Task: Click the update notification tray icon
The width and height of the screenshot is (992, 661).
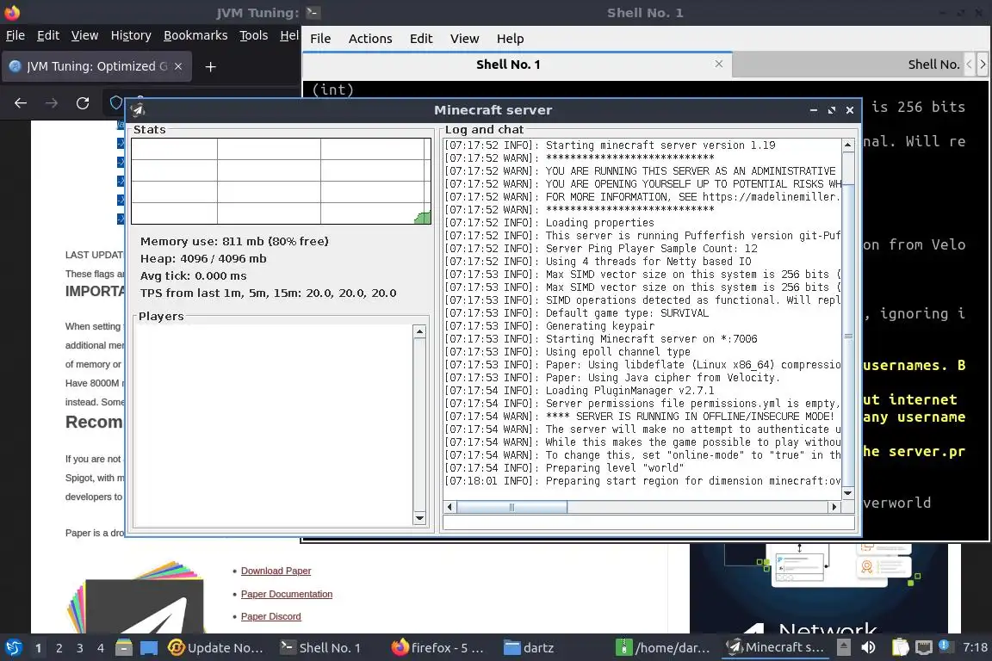Action: pyautogui.click(x=944, y=646)
